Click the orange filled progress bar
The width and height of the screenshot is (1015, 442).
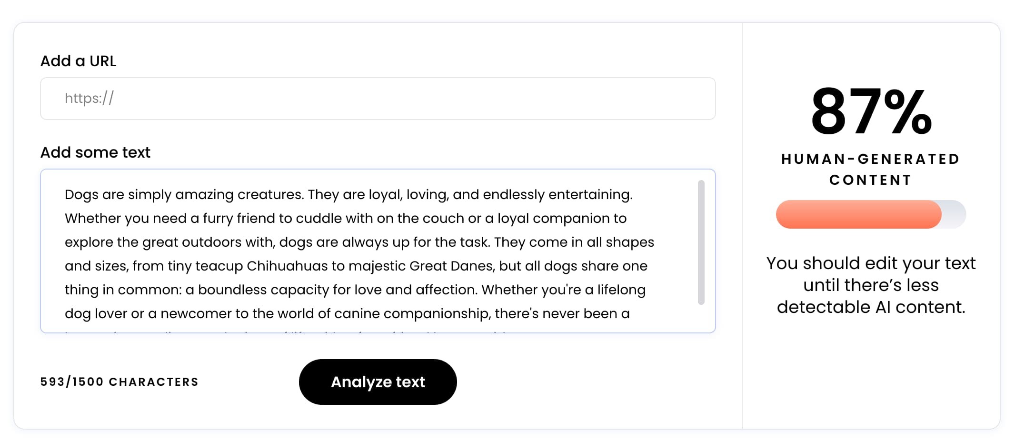[858, 214]
